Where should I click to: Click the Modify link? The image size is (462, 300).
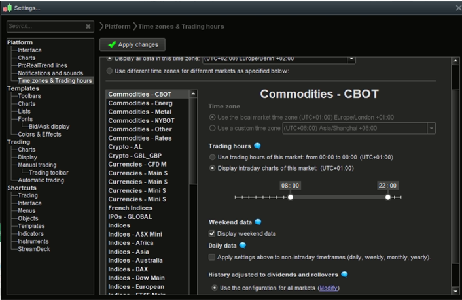(328, 288)
